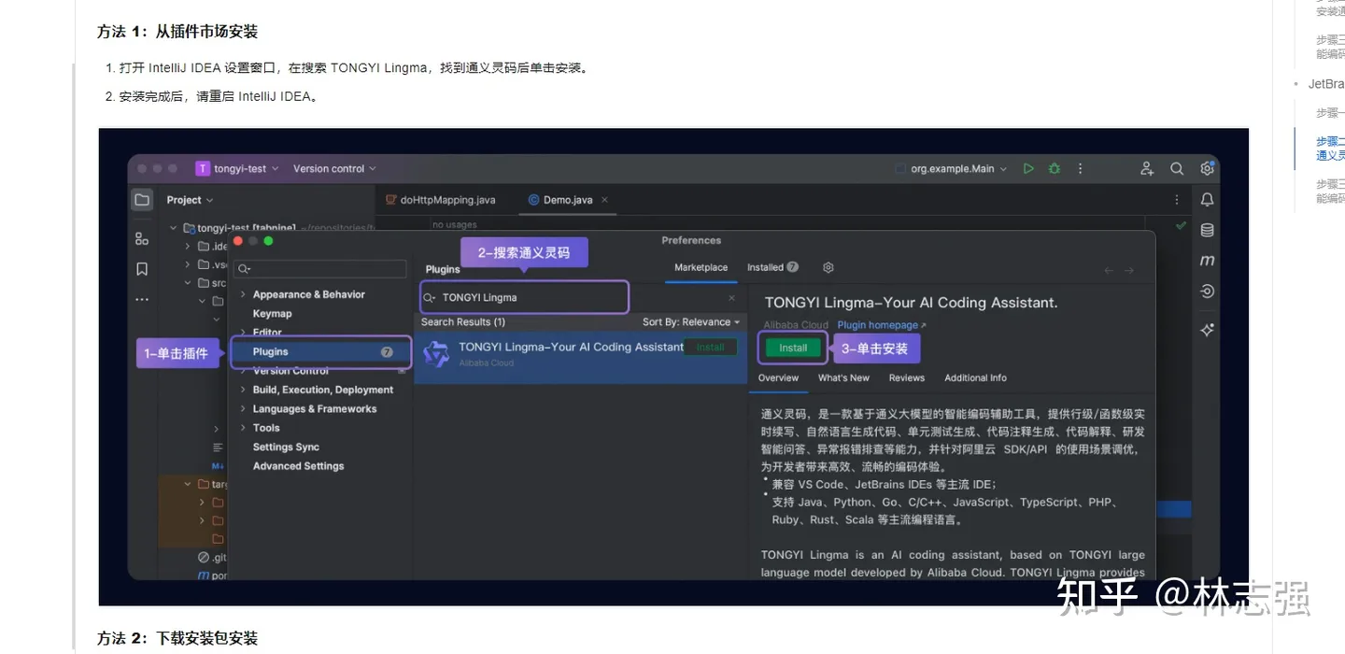Expand the .ide folder tree chevron

click(x=188, y=247)
